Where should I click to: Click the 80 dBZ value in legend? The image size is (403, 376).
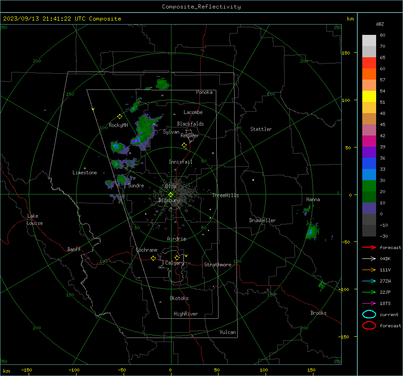[382, 35]
